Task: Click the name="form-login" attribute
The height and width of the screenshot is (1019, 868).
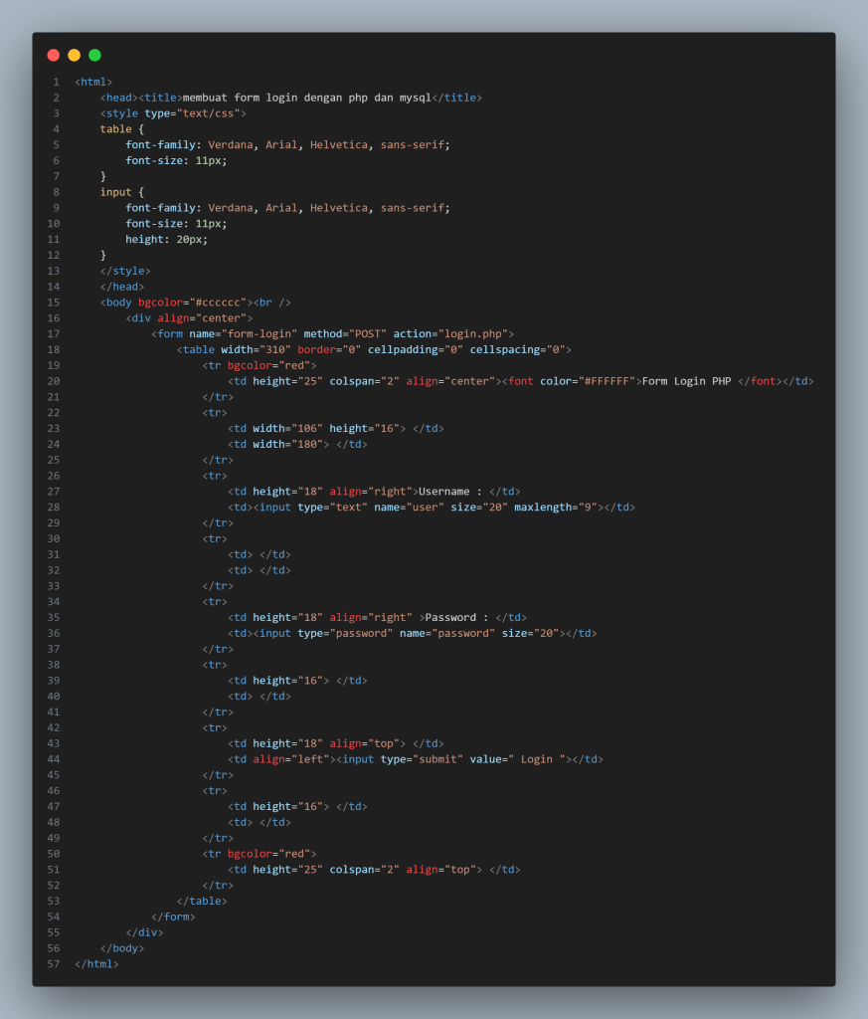Action: coord(244,334)
